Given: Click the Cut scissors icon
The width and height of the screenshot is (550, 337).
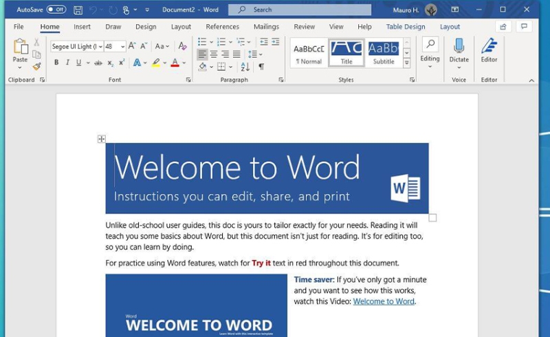Looking at the screenshot, I should coord(36,43).
